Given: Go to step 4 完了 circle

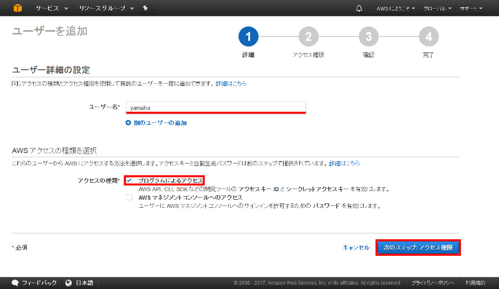Looking at the screenshot, I should point(429,36).
